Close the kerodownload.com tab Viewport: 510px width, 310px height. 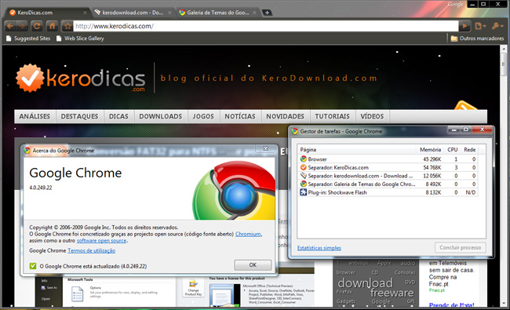click(x=169, y=13)
